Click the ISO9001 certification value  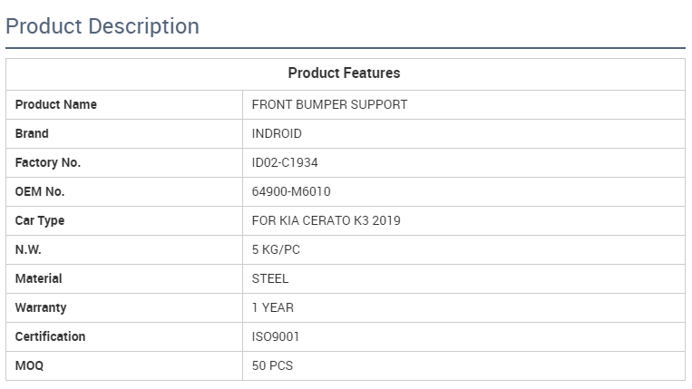point(276,336)
